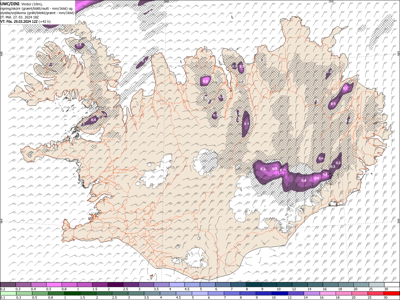This screenshot has width=400, height=300.
Task: Pick the rain scale swatch between 7 and 8
Action: point(232,293)
